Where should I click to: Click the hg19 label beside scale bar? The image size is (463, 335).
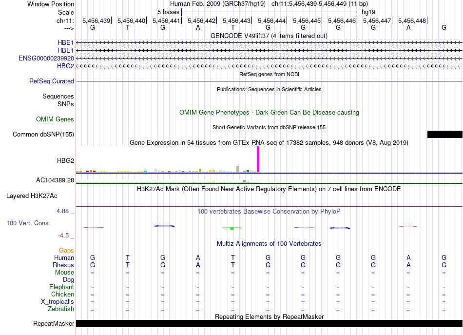click(368, 12)
